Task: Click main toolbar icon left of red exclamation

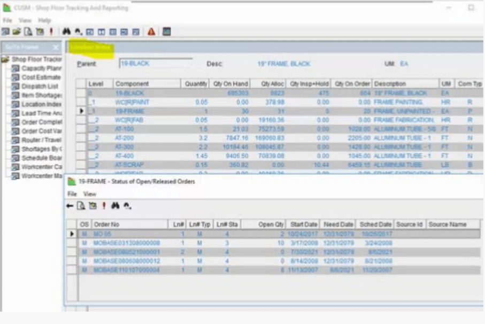Action: coord(40,32)
